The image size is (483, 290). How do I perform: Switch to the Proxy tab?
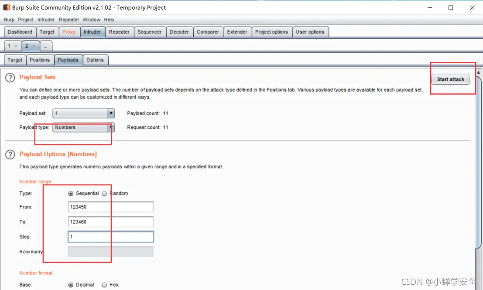pyautogui.click(x=69, y=32)
